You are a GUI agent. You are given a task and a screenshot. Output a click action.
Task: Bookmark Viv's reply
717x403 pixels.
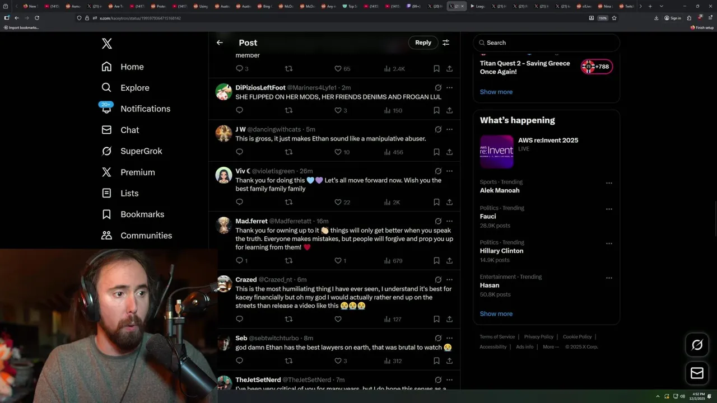436,202
